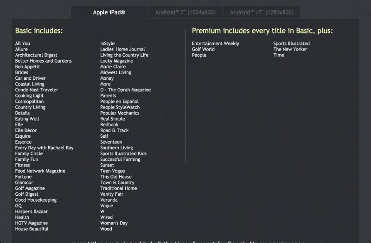
Task: Select Entertainment Weekly premium title
Action: (x=216, y=44)
